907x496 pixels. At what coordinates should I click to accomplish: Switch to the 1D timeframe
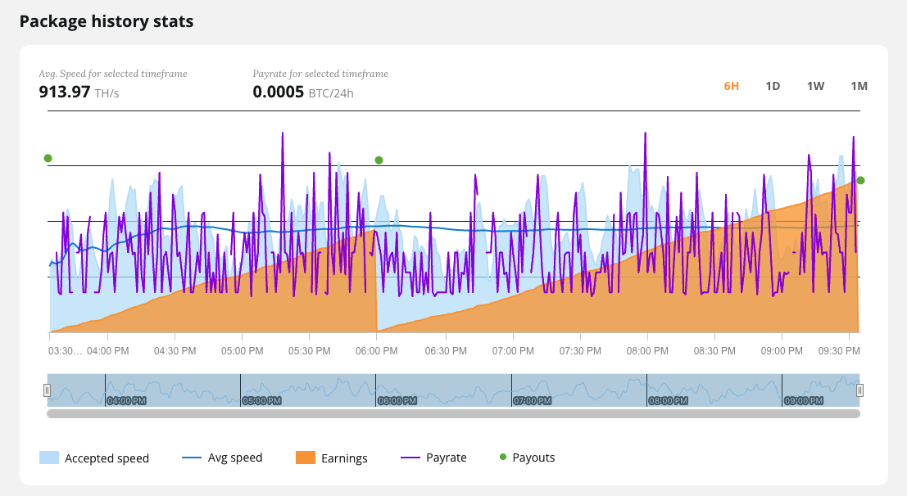(773, 86)
